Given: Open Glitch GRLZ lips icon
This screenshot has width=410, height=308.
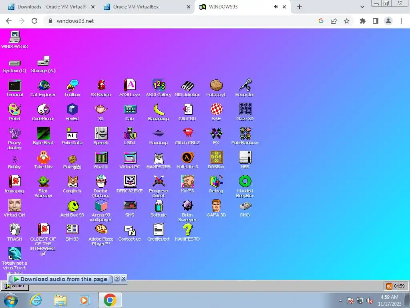Looking at the screenshot, I should [x=187, y=136].
